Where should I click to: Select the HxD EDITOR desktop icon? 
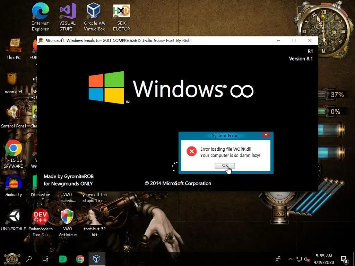coord(122,17)
